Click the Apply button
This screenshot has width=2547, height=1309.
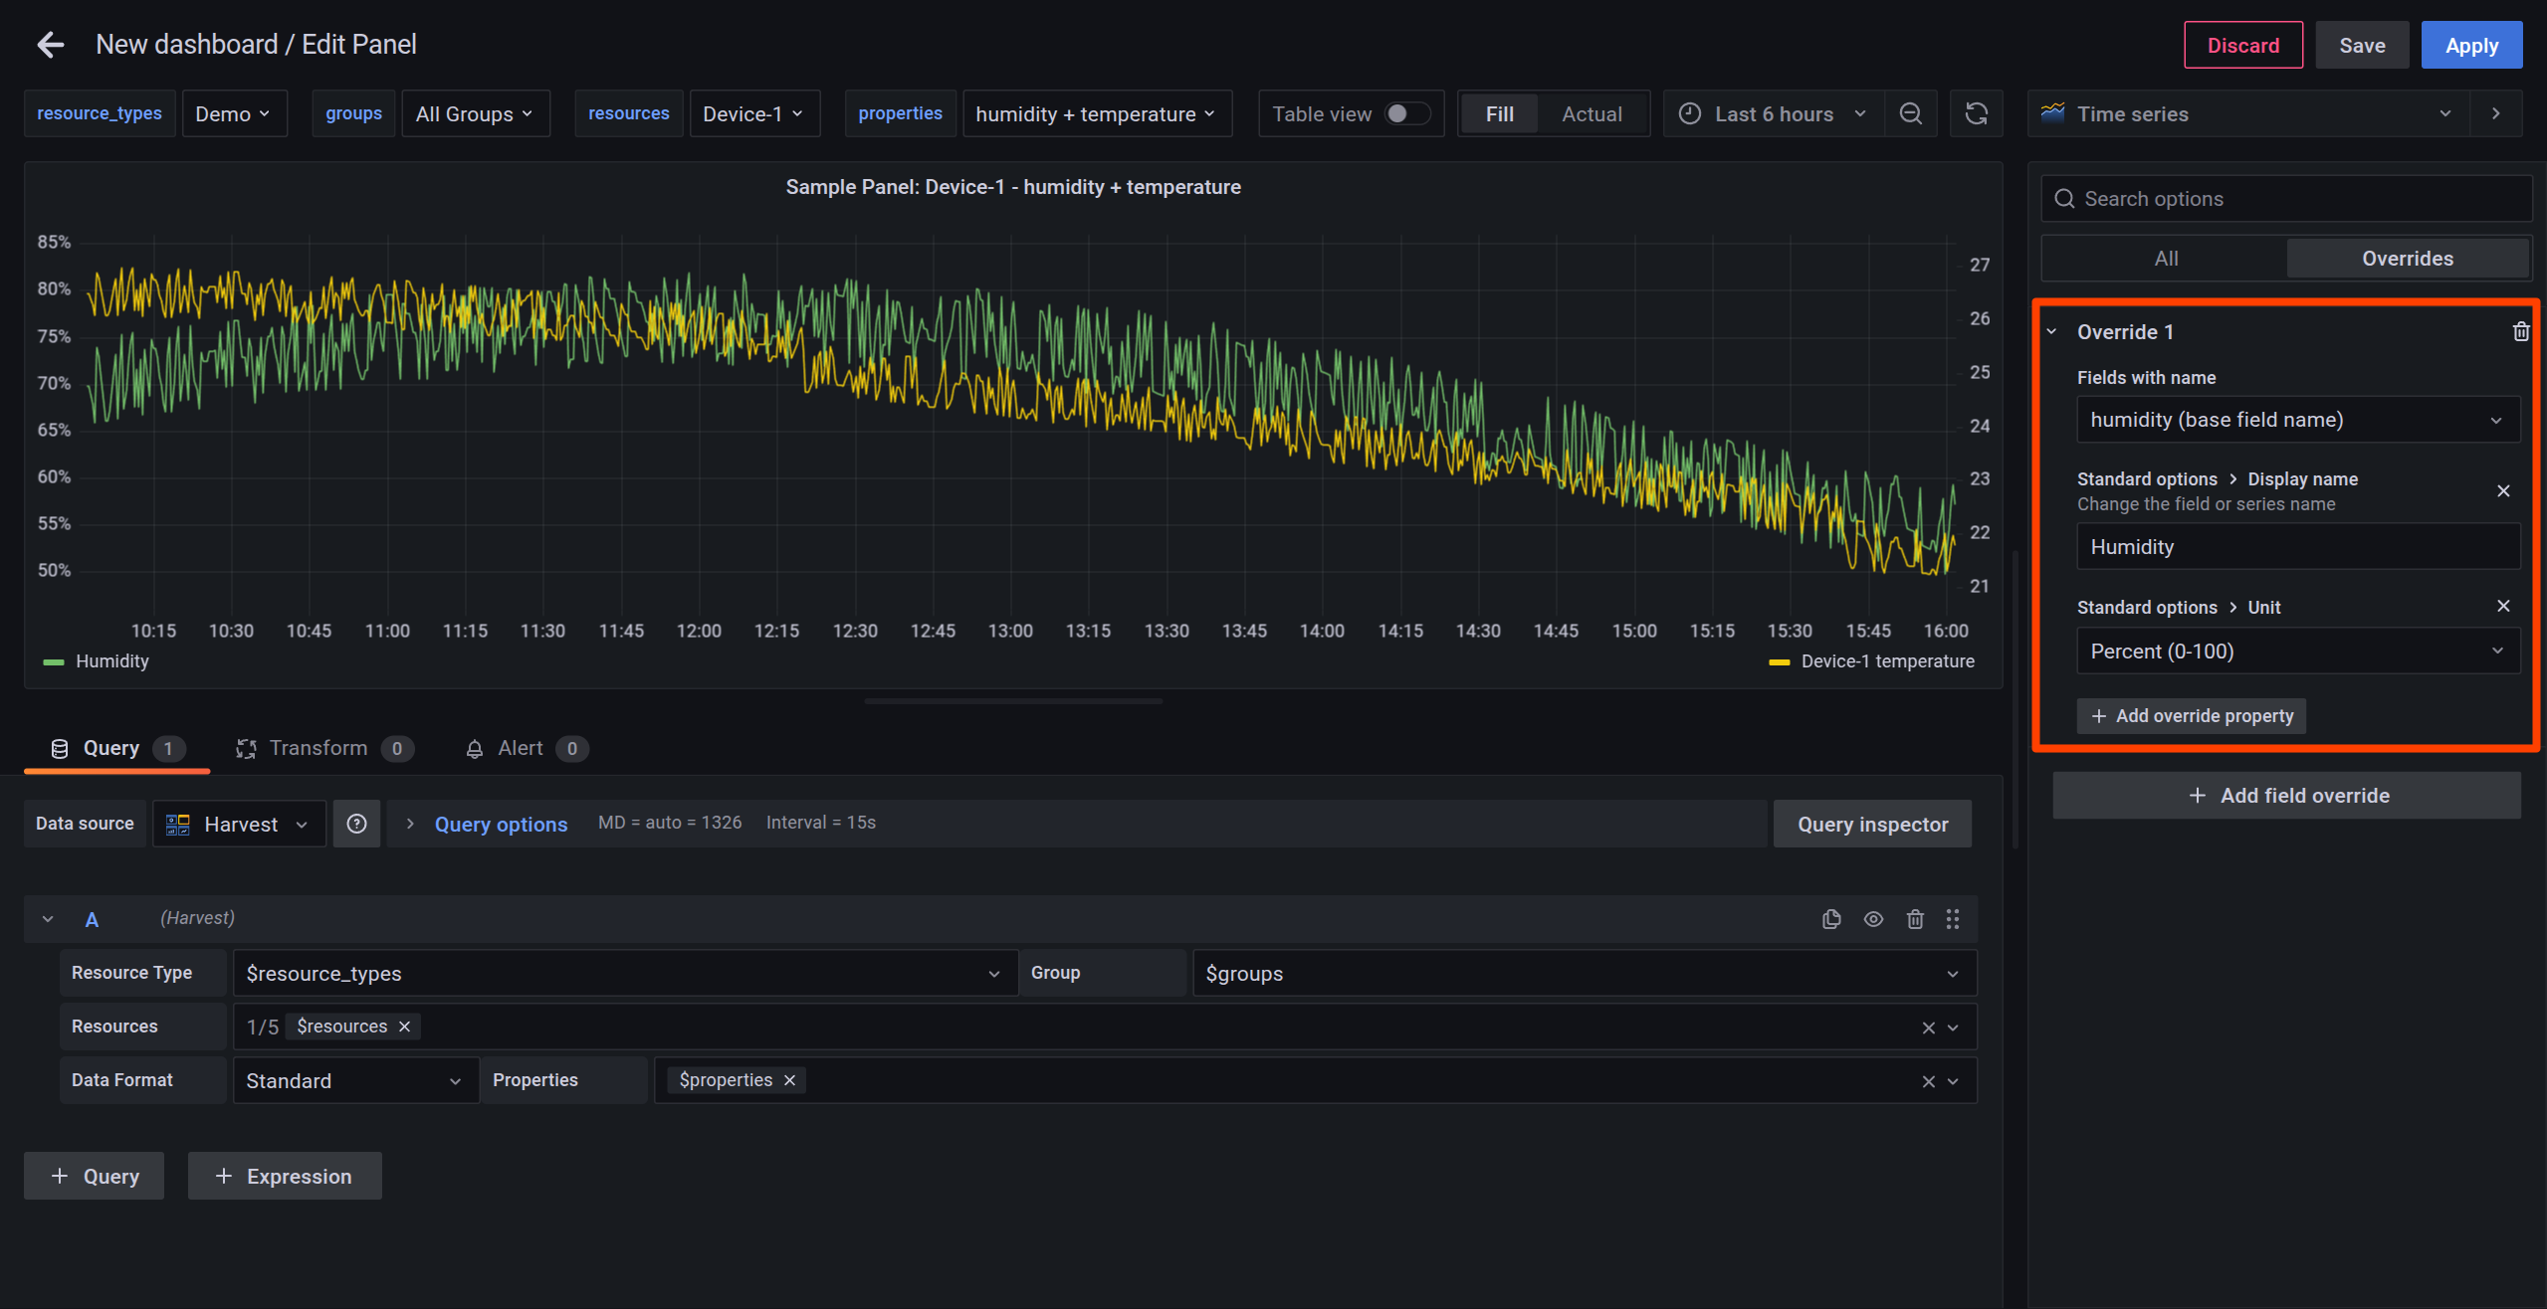click(x=2470, y=46)
